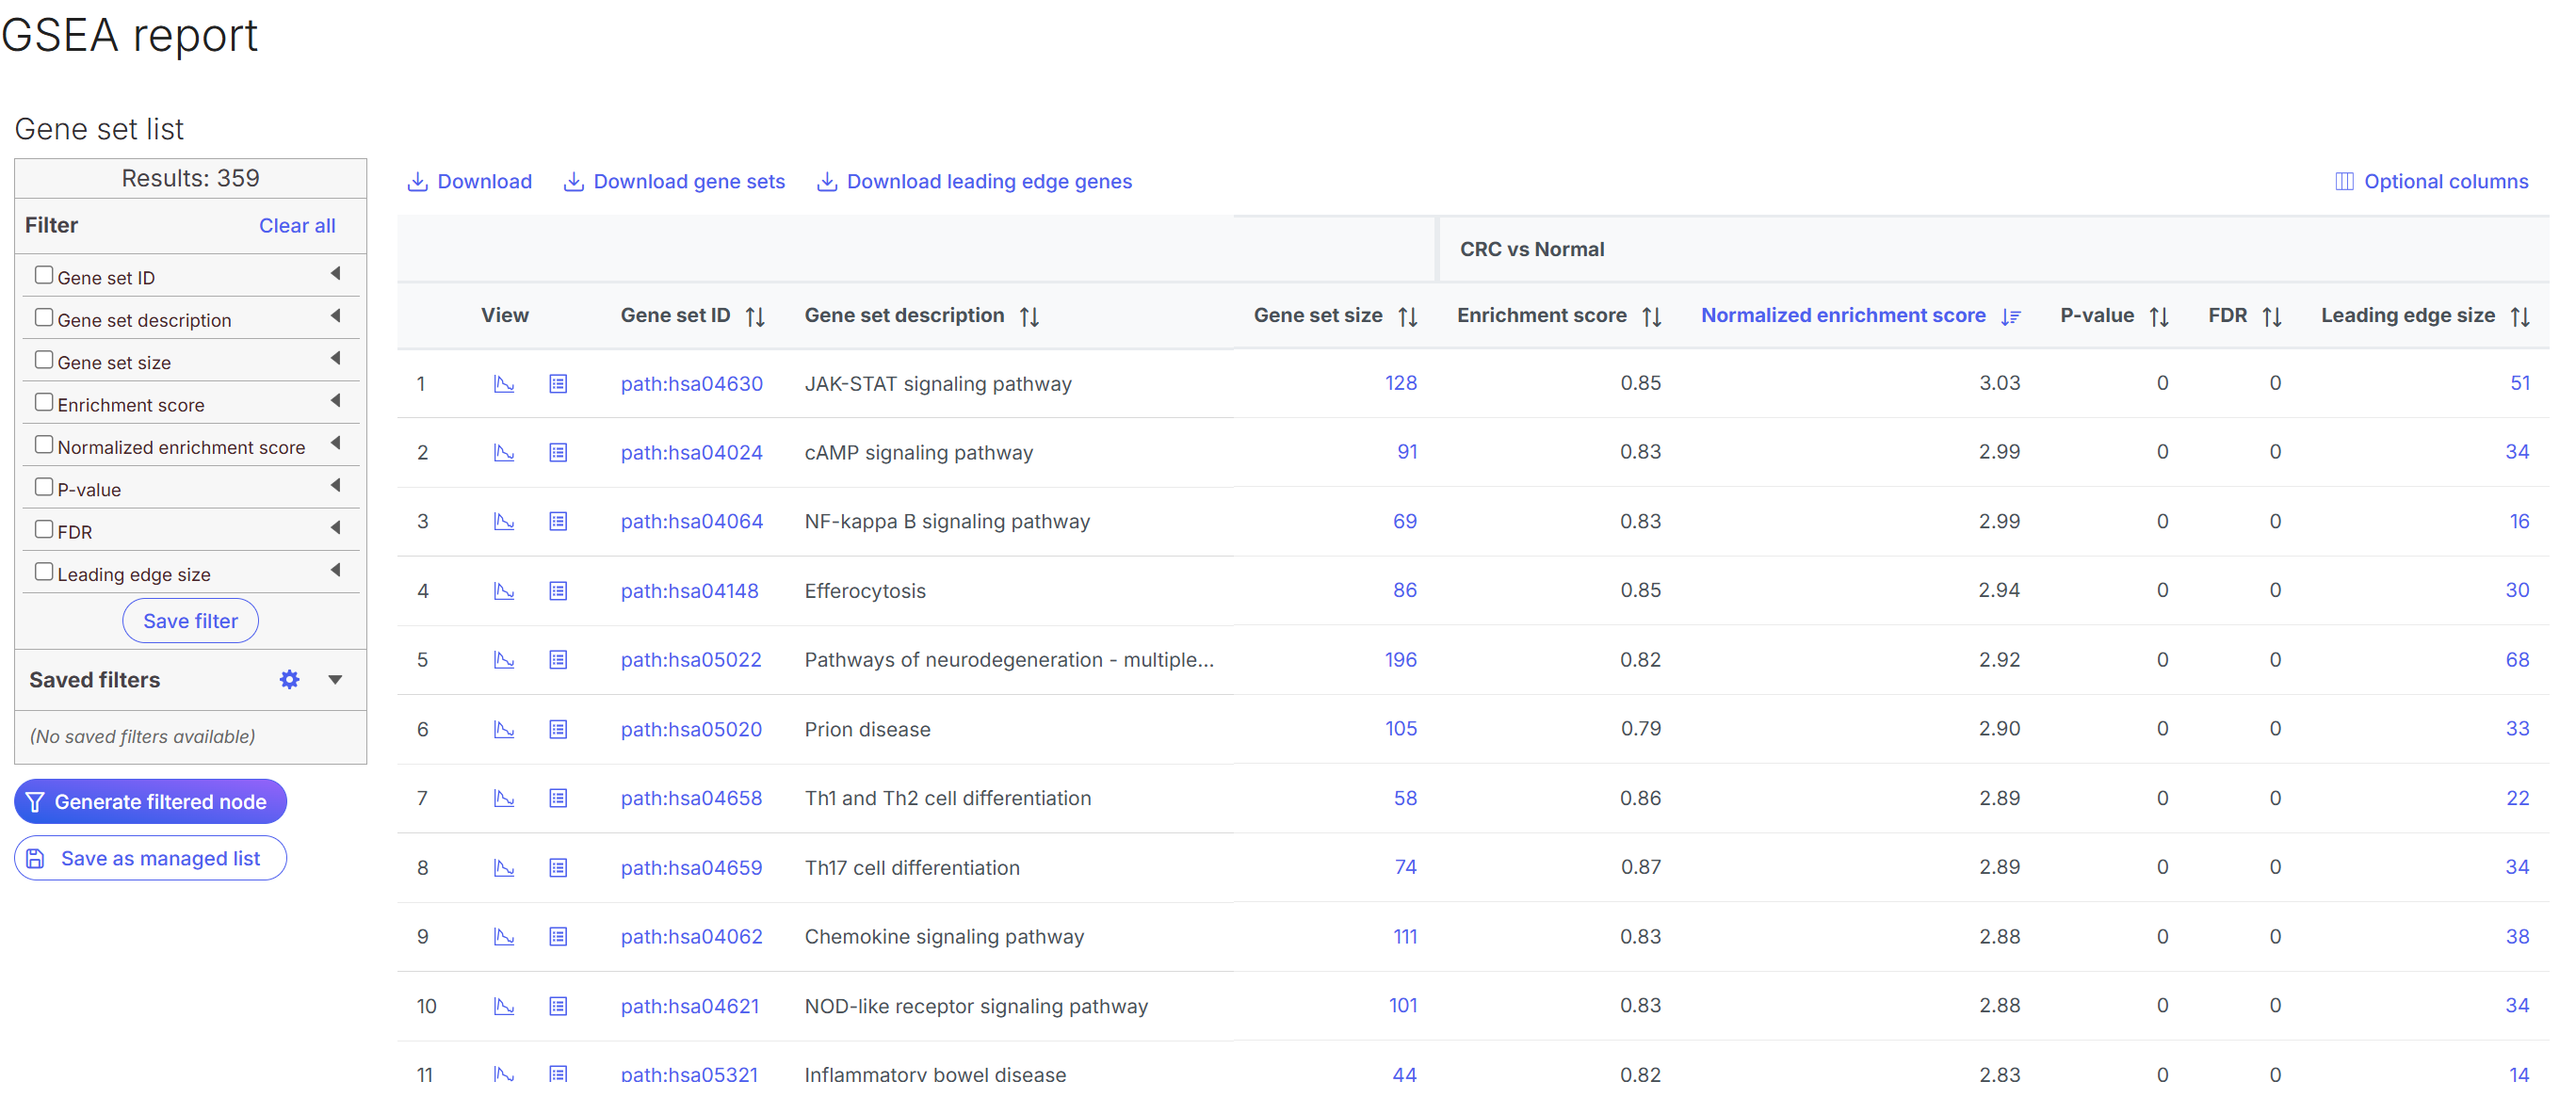Viewport: 2576px width, 1114px height.
Task: Check the FDR filter checkbox
Action: tap(44, 529)
